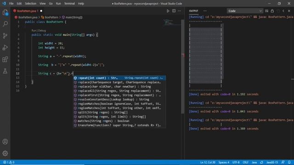Click the editor vertical scrollbar
Image resolution: width=294 pixels, height=165 pixels.
183,66
